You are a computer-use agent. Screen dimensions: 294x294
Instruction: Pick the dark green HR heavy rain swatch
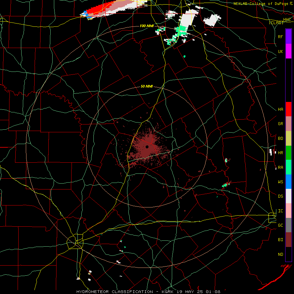[x=288, y=153]
